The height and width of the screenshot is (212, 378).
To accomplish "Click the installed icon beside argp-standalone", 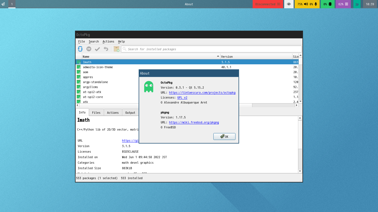I will tap(79, 82).
